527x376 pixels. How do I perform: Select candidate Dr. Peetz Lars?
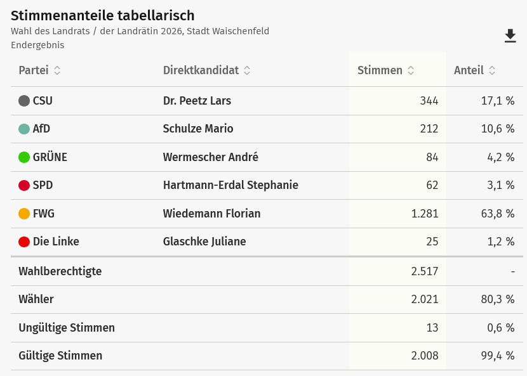pos(197,101)
